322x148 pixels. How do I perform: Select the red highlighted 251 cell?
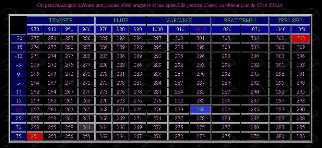(x=35, y=136)
